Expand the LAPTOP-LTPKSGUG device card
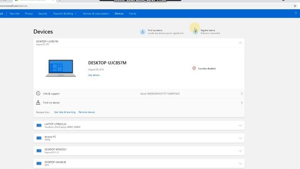 tap(240, 125)
